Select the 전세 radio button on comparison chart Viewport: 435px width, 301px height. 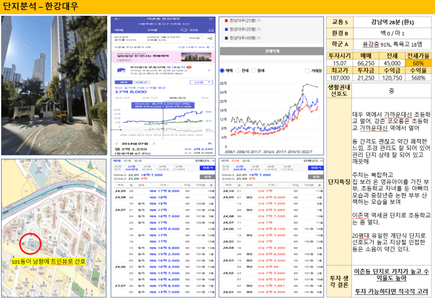coord(238,70)
